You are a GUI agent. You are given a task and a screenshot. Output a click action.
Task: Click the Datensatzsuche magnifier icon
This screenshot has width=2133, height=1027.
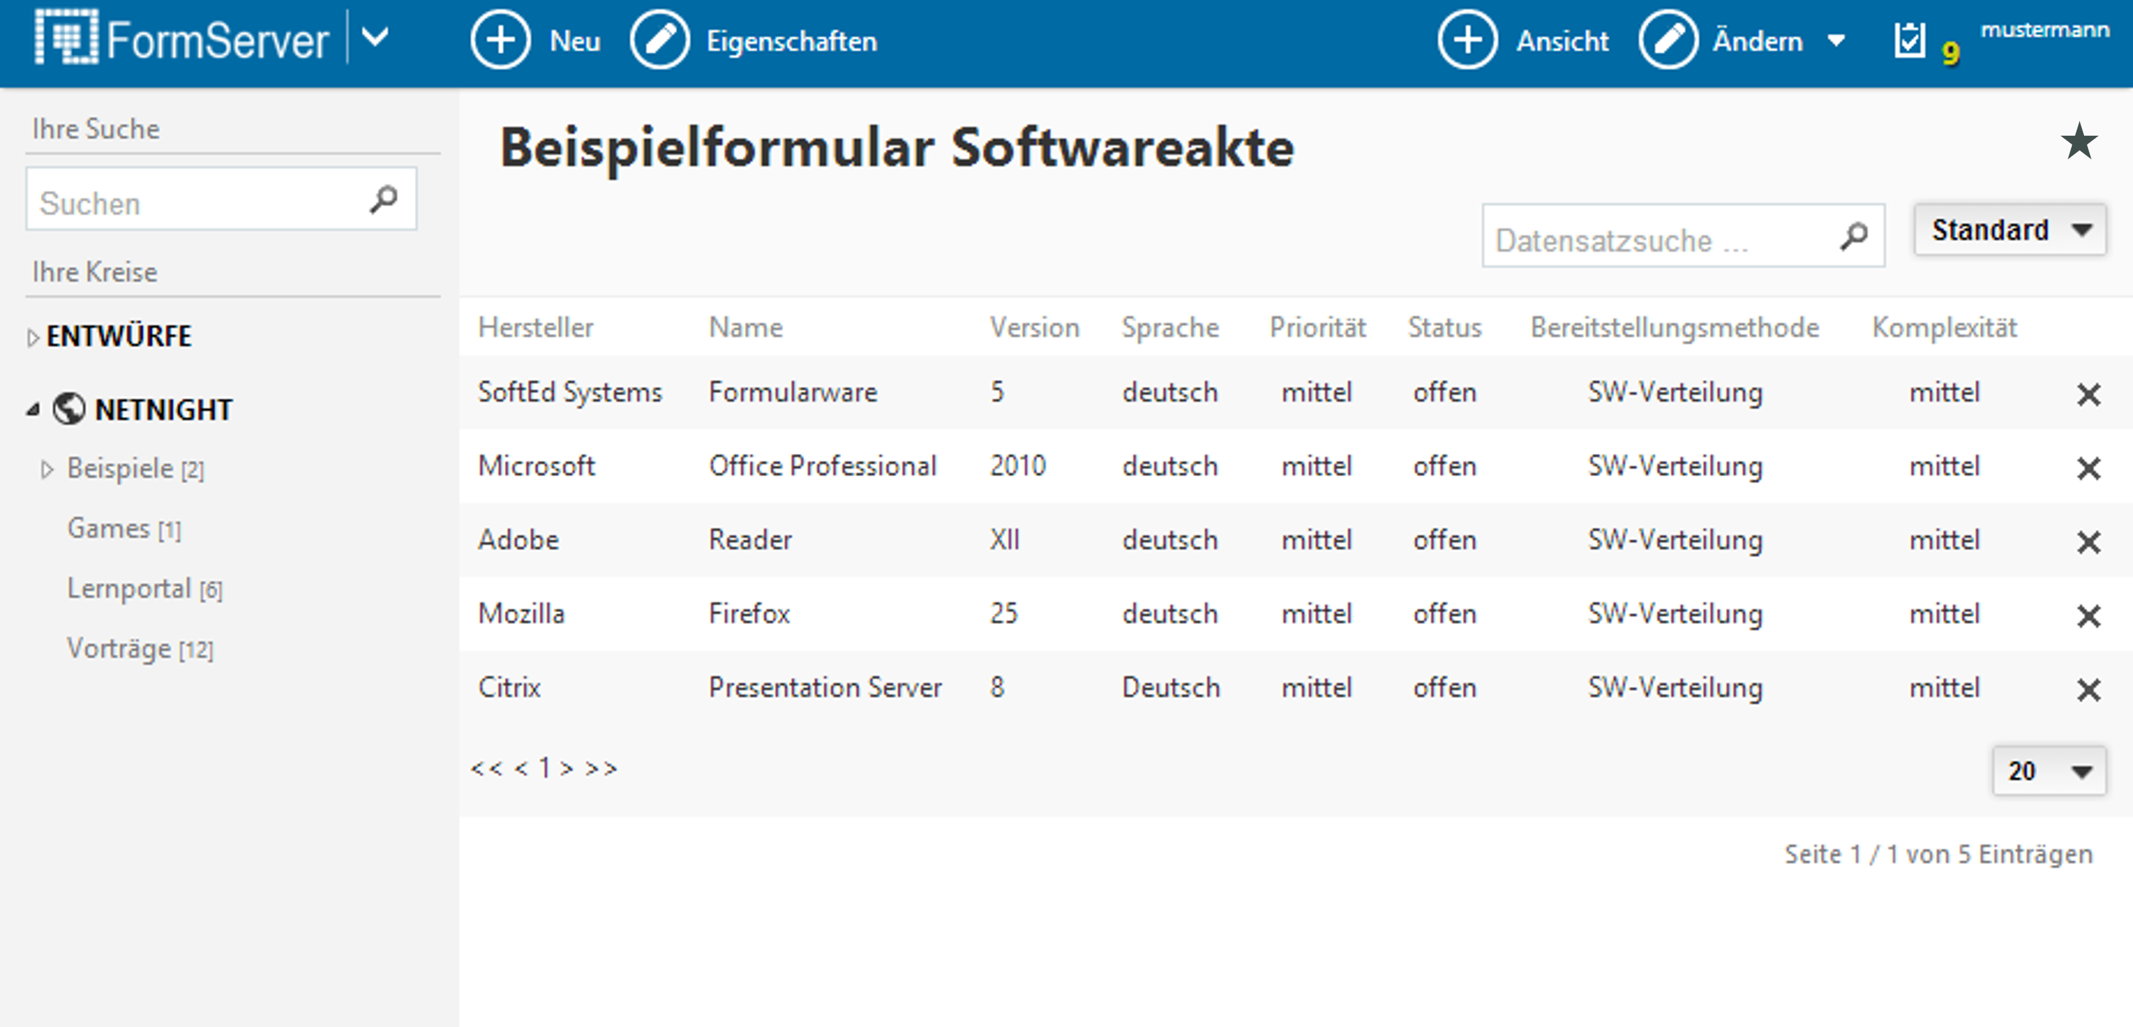(1855, 236)
